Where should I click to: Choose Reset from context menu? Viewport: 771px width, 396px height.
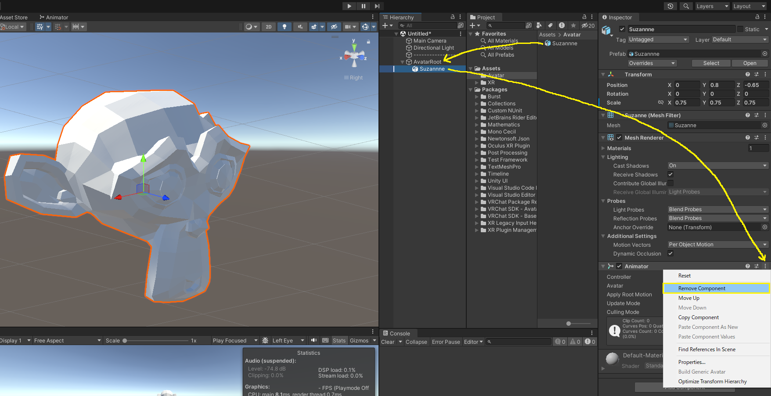pyautogui.click(x=717, y=276)
